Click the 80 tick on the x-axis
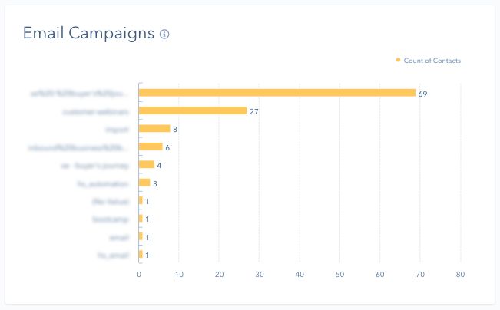Viewport: 500px width, 310px height. [460, 274]
